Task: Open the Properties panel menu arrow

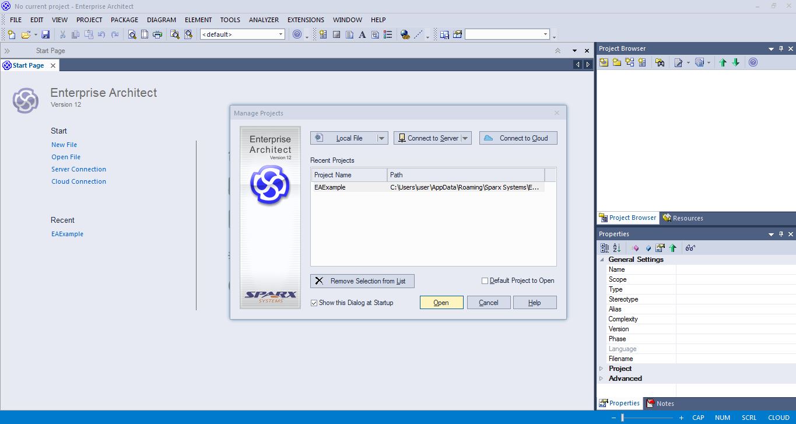Action: click(x=771, y=234)
